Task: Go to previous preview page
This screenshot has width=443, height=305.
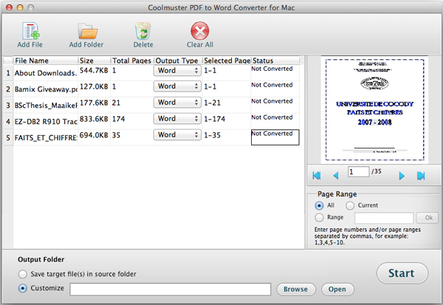Action: coord(336,176)
